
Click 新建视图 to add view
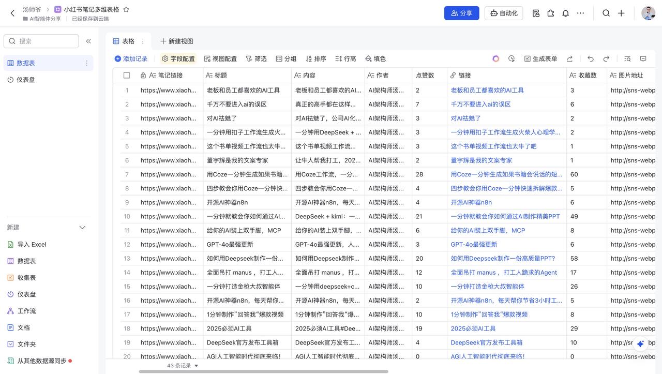pos(176,41)
